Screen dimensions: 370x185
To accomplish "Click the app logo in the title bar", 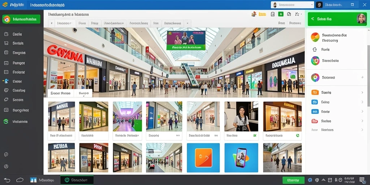I will pyautogui.click(x=5, y=4).
